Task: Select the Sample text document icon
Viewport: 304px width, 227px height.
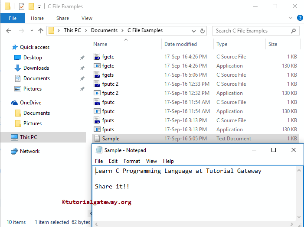Action: pyautogui.click(x=97, y=139)
